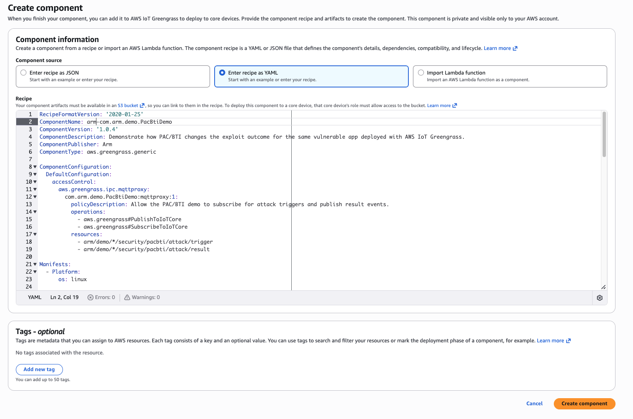The image size is (633, 419).
Task: Collapse Platform fold on line 22
Action: [35, 272]
